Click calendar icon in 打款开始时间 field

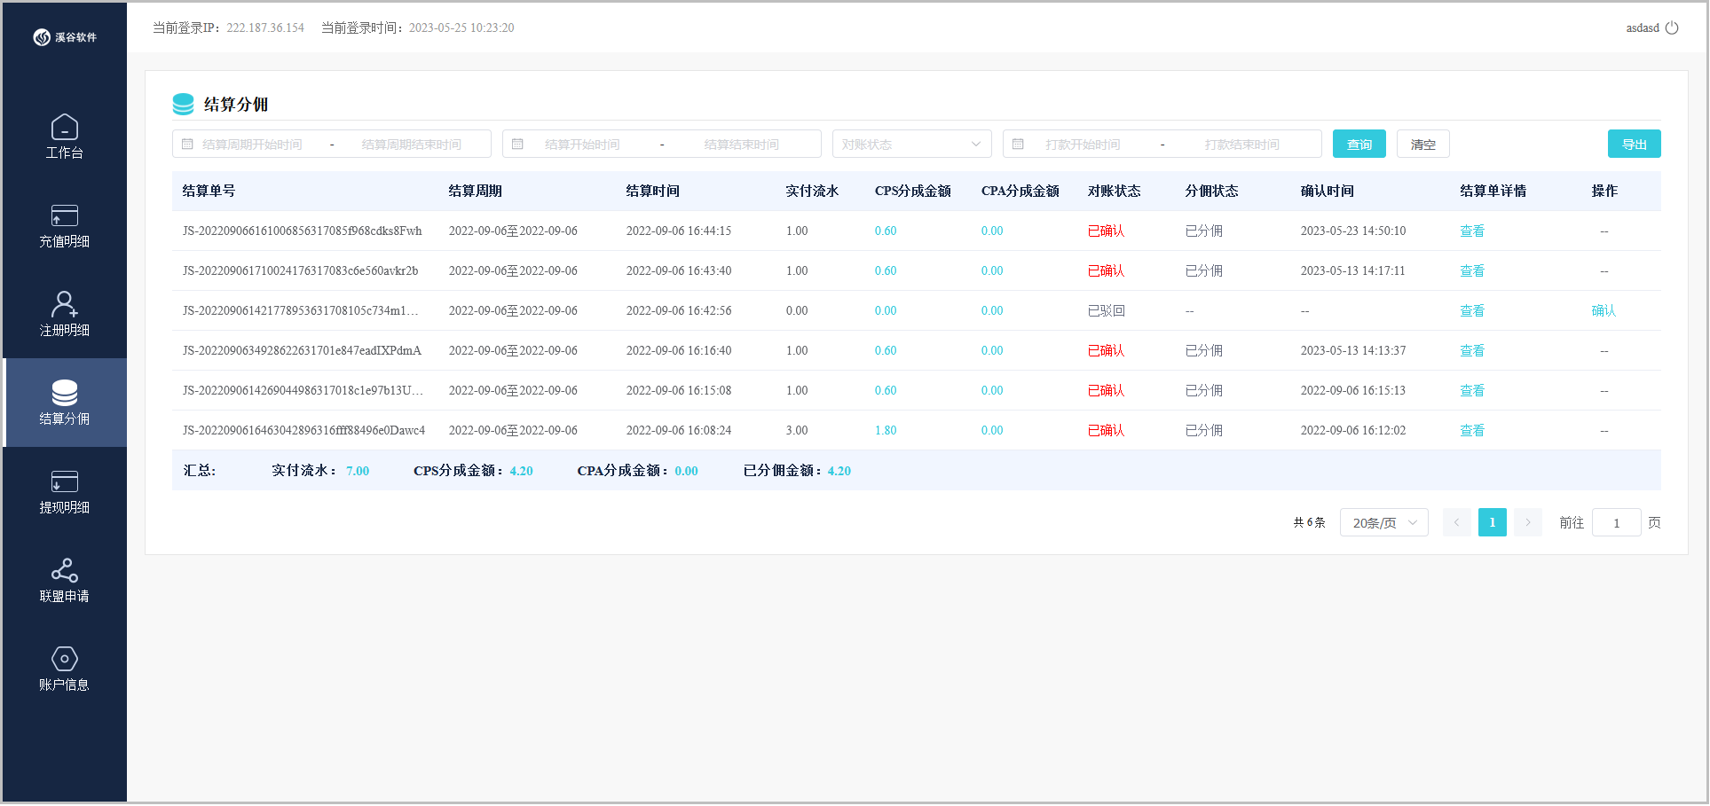tap(1018, 144)
